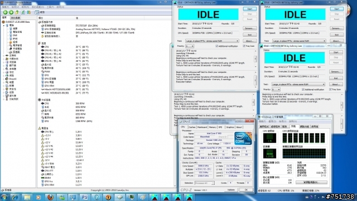Expand the DirectX tree branch
This screenshot has height=201, width=357.
(x=4, y=79)
